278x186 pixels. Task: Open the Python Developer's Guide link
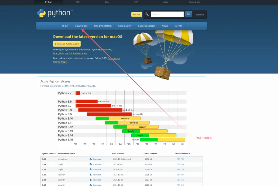click(x=83, y=86)
